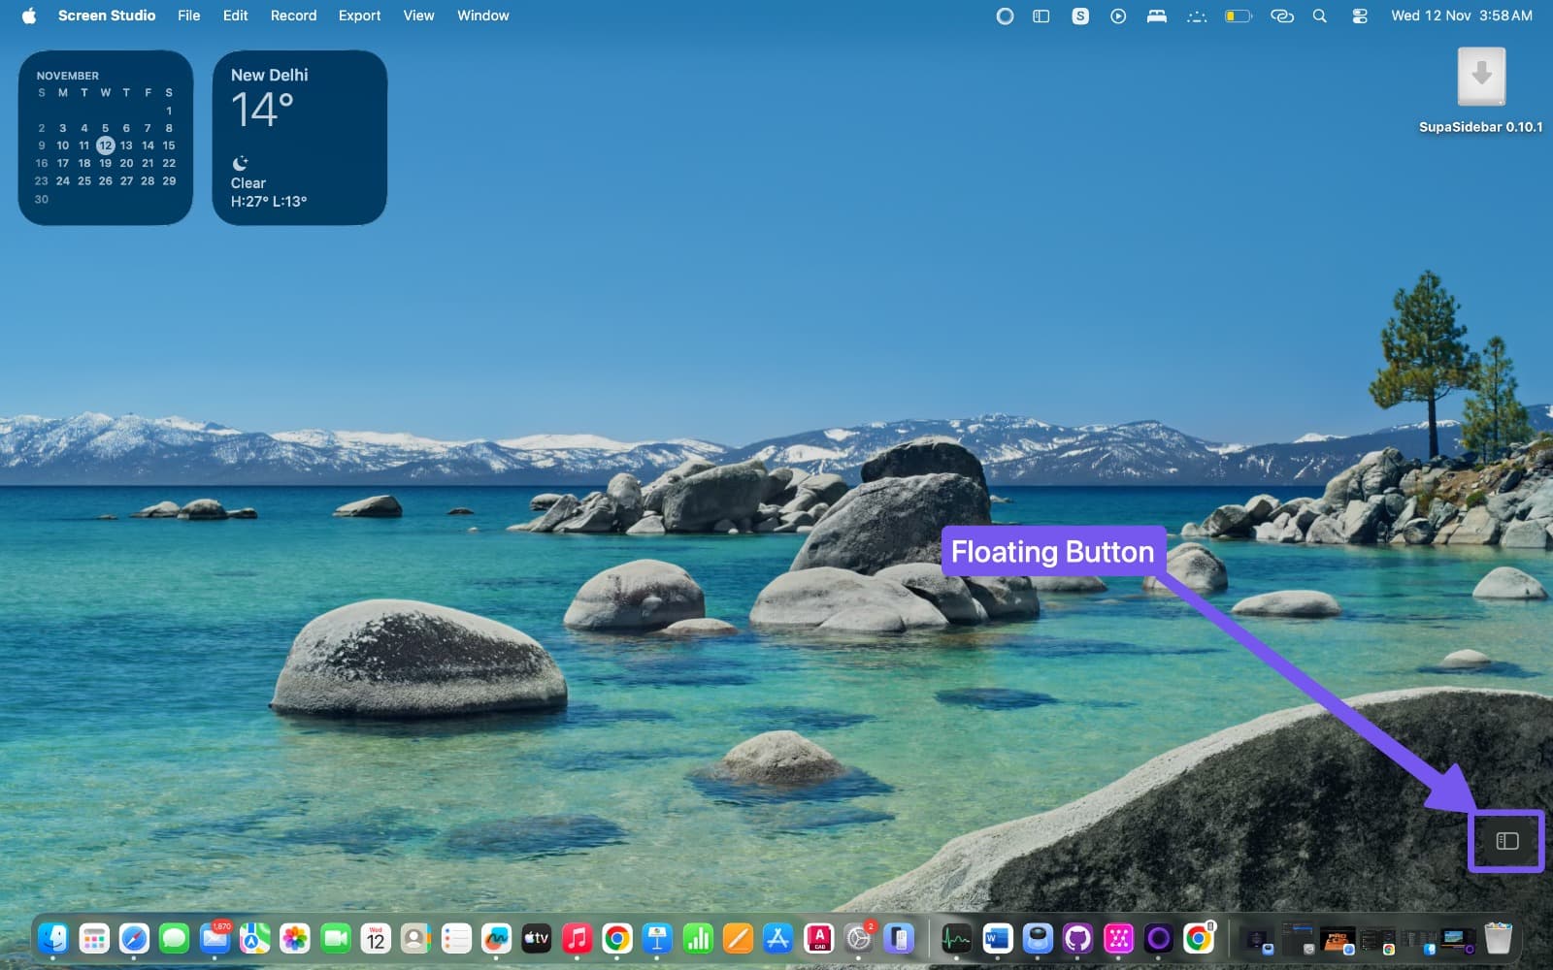Launch Apple Music from the Dock

click(x=577, y=938)
